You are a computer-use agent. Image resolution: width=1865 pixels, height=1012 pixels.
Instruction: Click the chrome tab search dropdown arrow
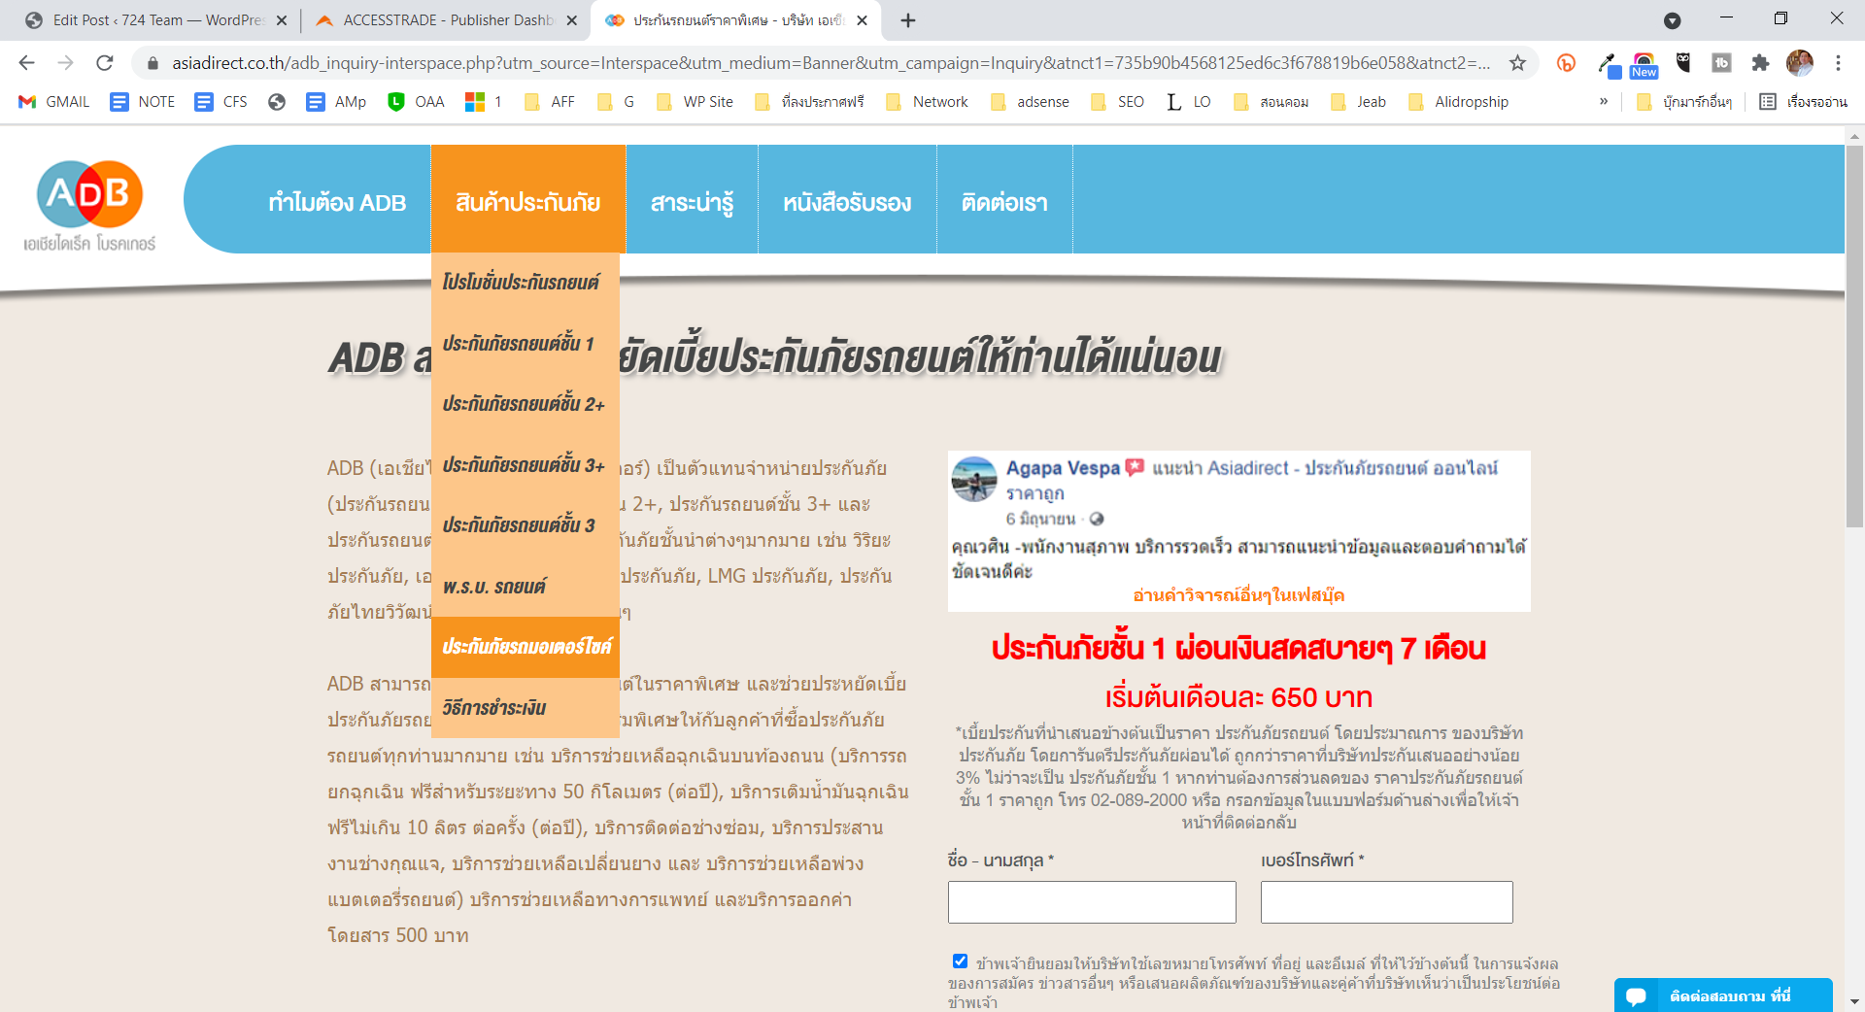click(1673, 20)
